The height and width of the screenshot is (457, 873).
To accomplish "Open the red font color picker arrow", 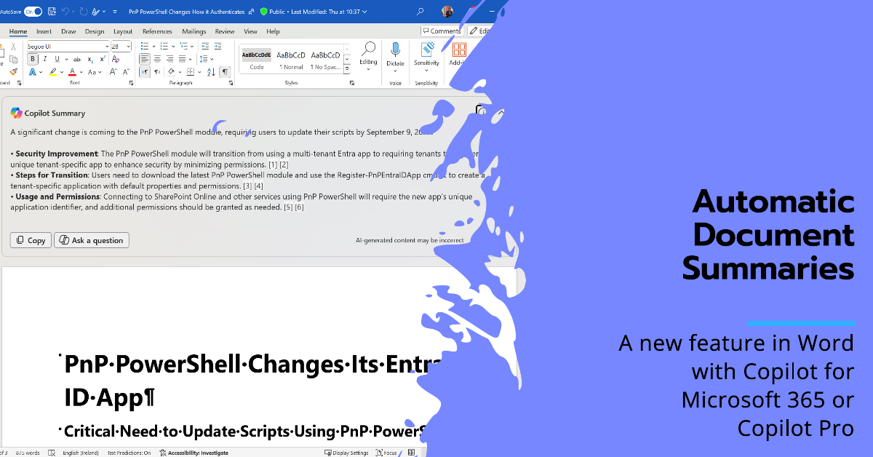I will (x=81, y=72).
